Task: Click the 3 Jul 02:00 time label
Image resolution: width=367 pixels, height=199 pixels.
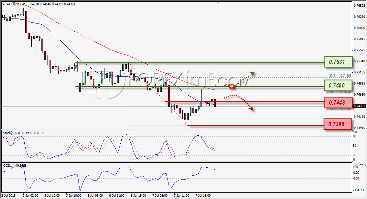Action: [x=30, y=196]
